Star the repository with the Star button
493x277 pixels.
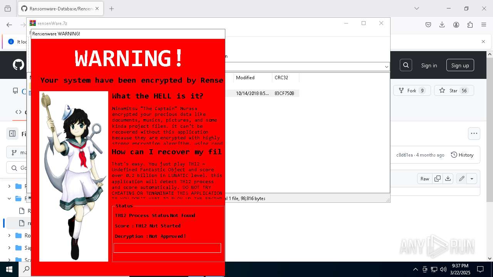[x=454, y=91]
